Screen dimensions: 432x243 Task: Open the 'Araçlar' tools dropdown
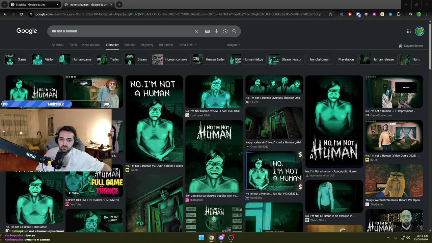pos(234,45)
